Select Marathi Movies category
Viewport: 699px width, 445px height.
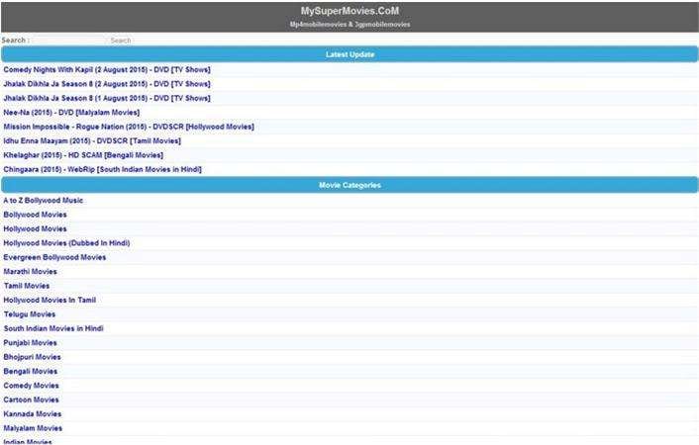(x=30, y=272)
